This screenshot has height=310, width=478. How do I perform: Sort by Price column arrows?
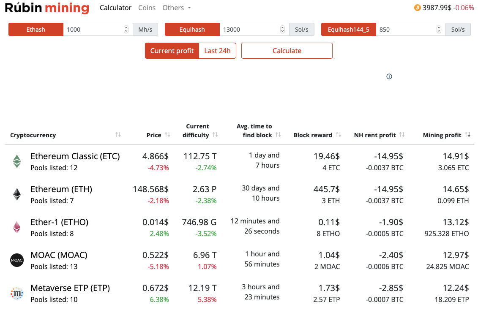coord(167,135)
